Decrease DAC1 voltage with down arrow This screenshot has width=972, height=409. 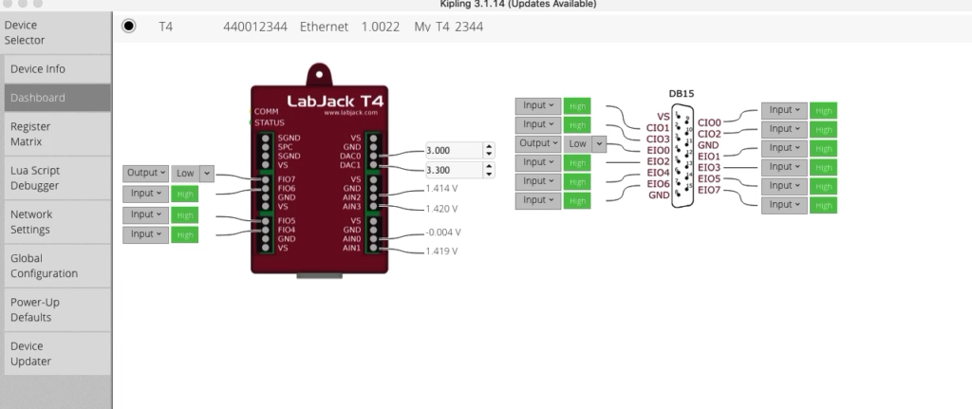pyautogui.click(x=489, y=174)
